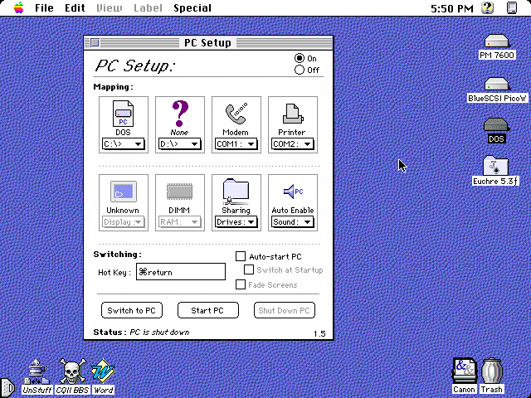Click the PC Setup window title bar
The height and width of the screenshot is (398, 531).
[208, 42]
